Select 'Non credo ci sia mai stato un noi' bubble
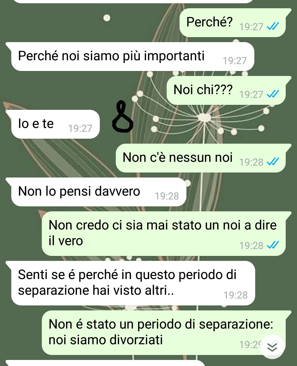 point(164,234)
